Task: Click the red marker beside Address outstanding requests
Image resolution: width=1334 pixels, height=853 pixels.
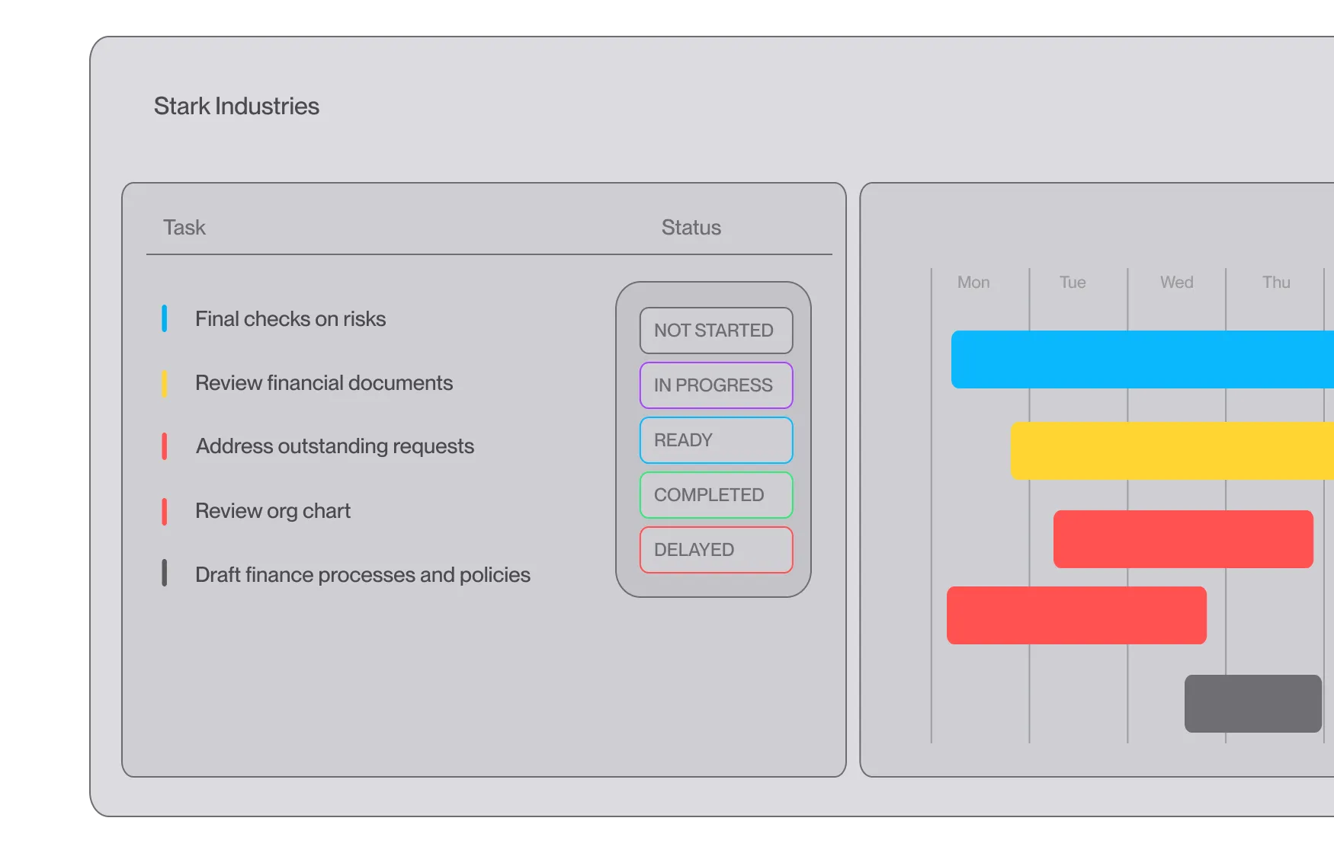Action: 164,446
